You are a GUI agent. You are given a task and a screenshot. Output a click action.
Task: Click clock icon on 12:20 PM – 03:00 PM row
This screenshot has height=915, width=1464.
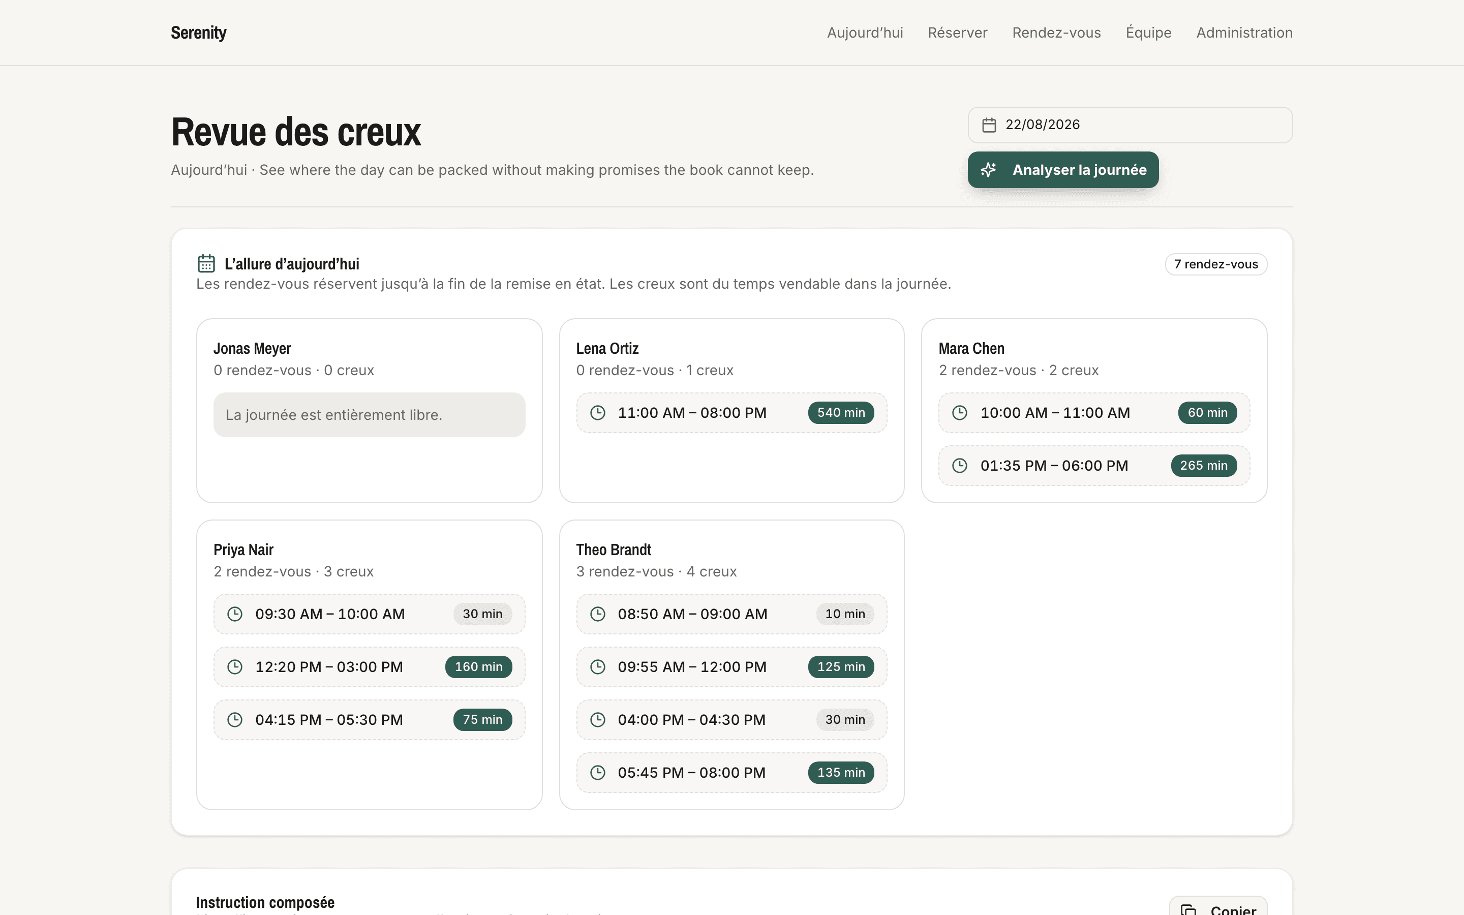tap(235, 667)
